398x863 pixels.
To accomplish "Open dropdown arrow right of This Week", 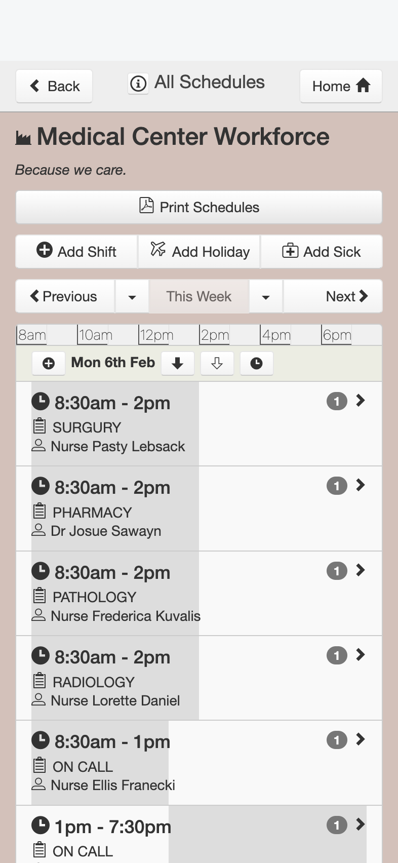I will tap(266, 297).
